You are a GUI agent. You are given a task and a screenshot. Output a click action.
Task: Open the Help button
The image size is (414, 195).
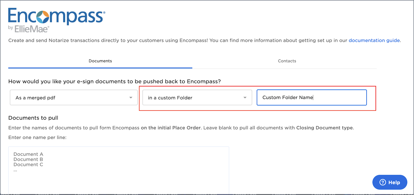coord(390,182)
